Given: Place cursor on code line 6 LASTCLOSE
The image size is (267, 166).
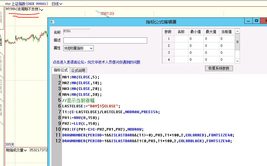Looking at the screenshot, I should [91, 106].
